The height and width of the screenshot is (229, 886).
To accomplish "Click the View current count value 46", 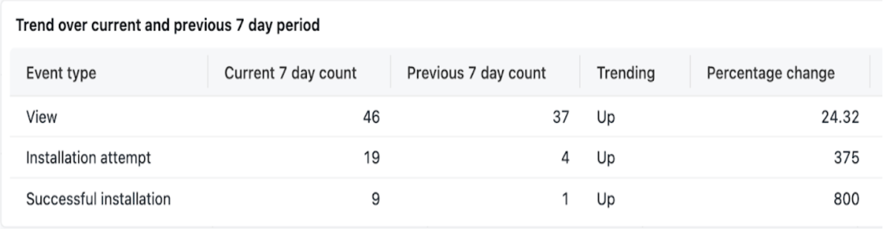I will tap(371, 117).
